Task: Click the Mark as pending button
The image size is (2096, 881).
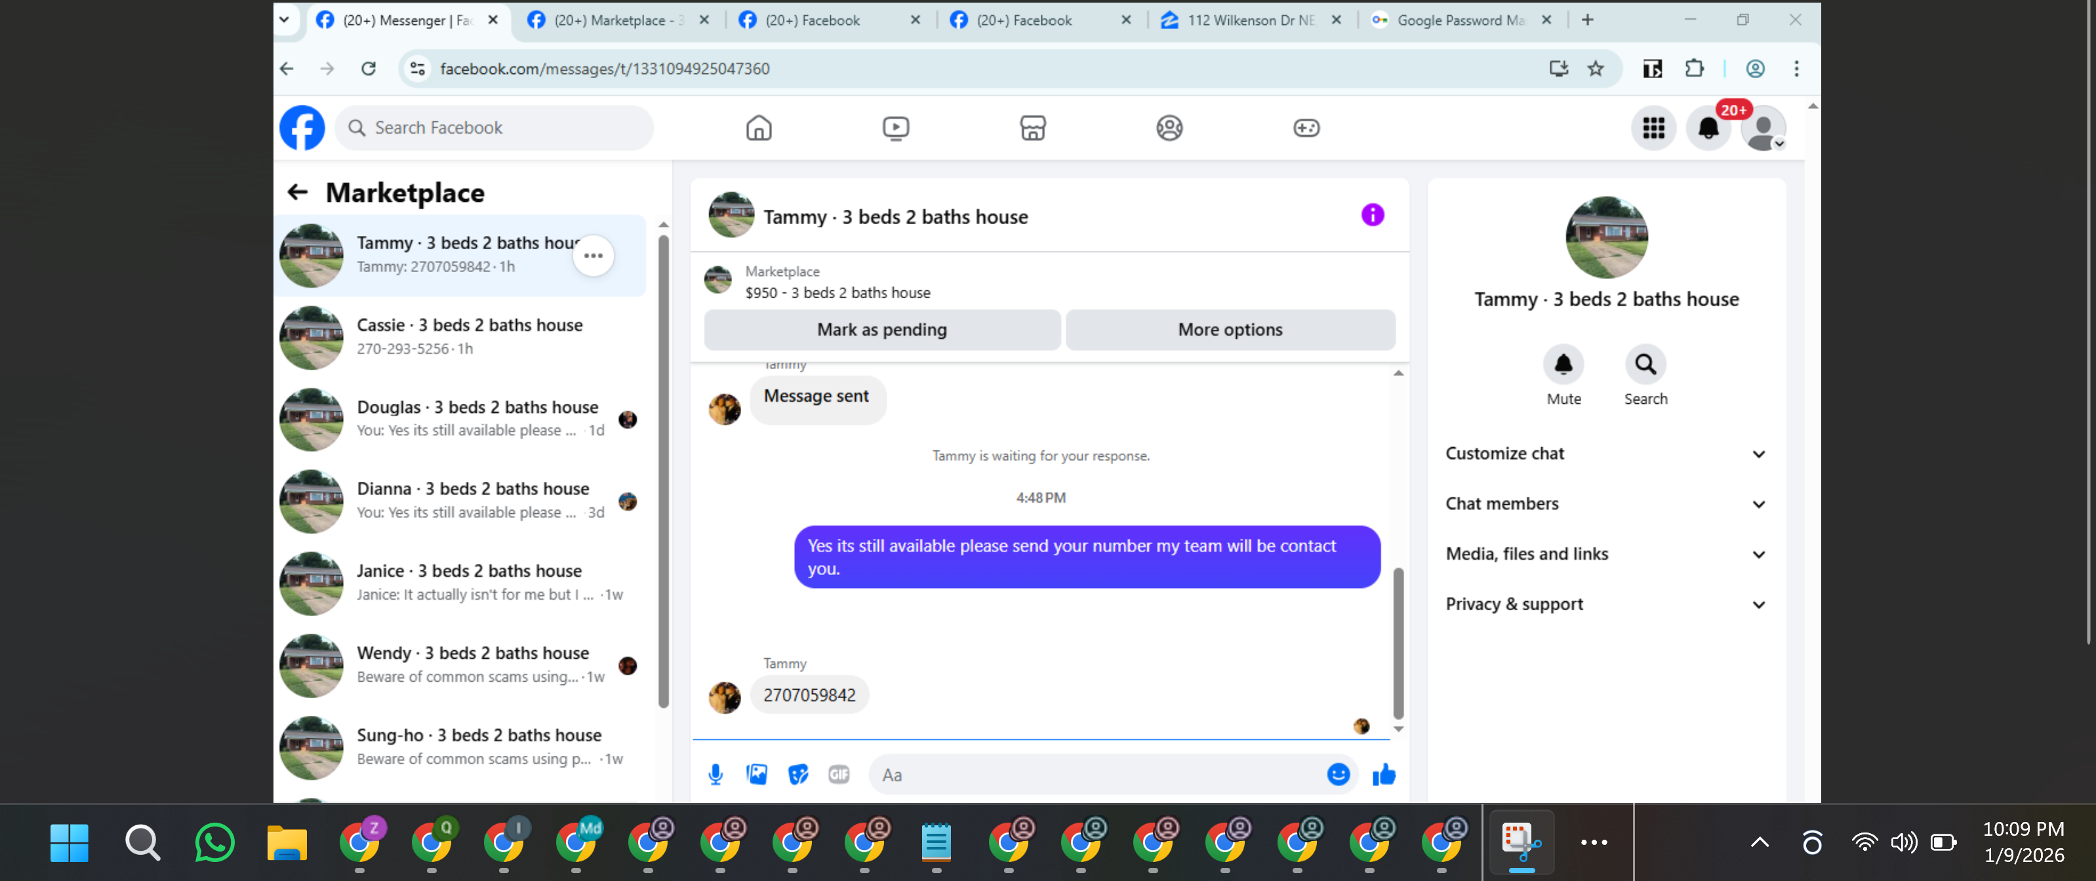Action: click(882, 330)
